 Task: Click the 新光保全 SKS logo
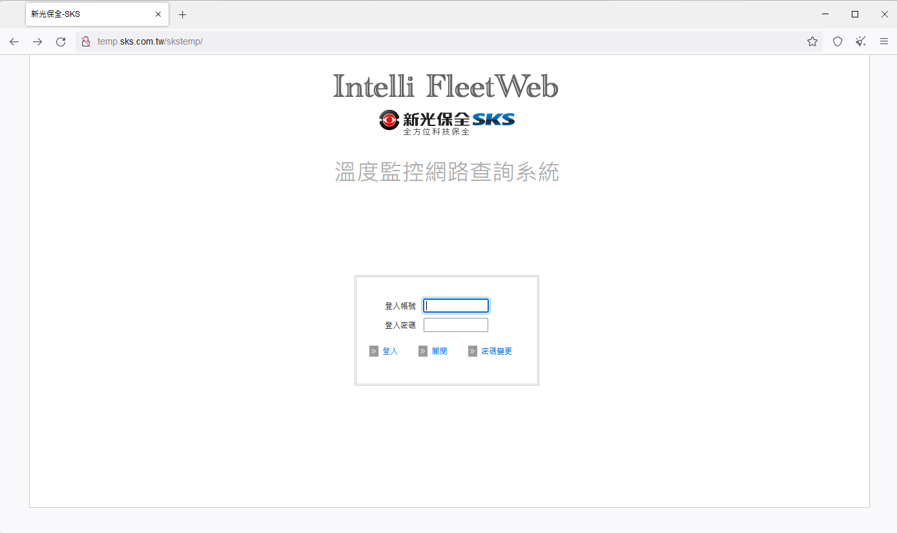tap(447, 123)
